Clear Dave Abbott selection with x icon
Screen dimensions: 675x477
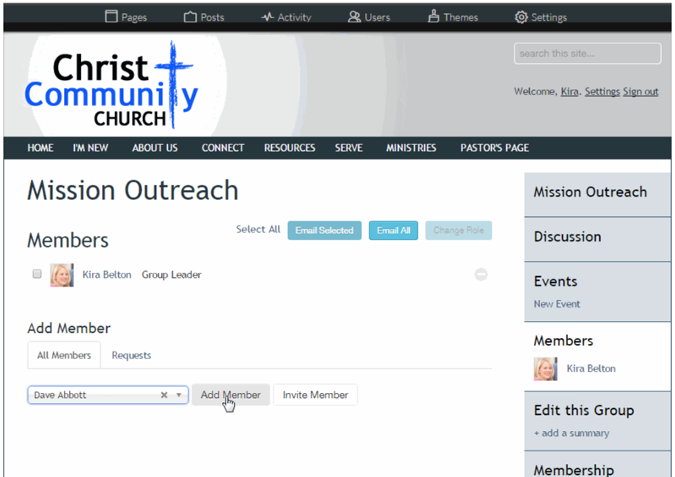tap(164, 395)
